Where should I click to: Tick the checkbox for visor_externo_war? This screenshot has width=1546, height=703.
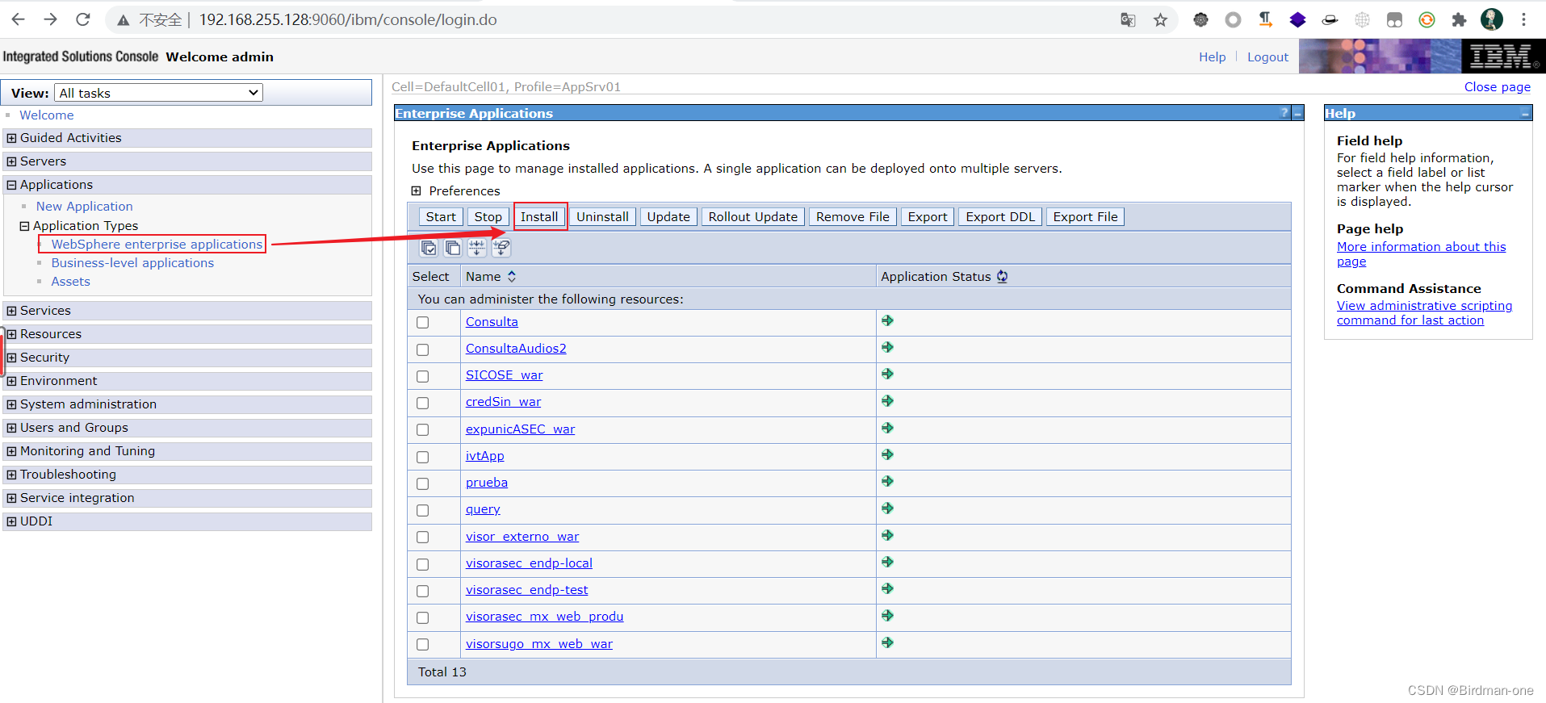coord(422,537)
